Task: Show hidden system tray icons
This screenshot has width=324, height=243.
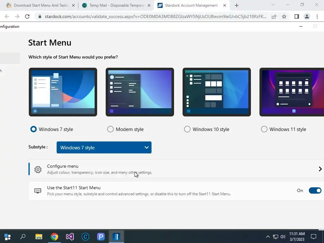Action: [x=268, y=237]
